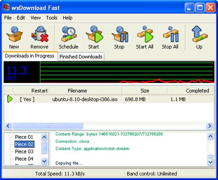Sort by the Filename column header

pyautogui.click(x=86, y=90)
